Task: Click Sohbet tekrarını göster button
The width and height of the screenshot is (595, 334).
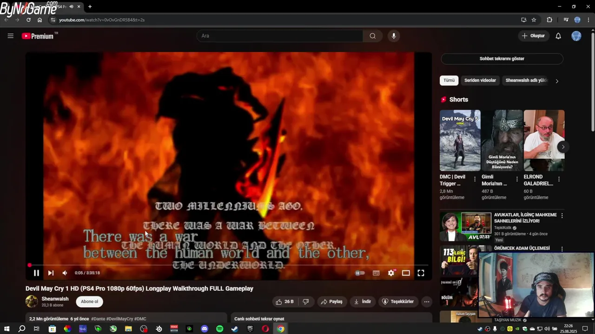Action: pos(502,58)
